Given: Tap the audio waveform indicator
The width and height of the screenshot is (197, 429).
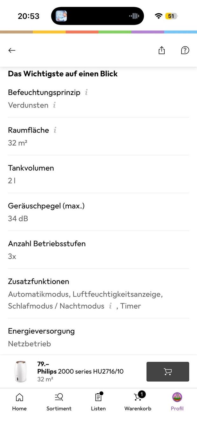Looking at the screenshot, I should [134, 16].
